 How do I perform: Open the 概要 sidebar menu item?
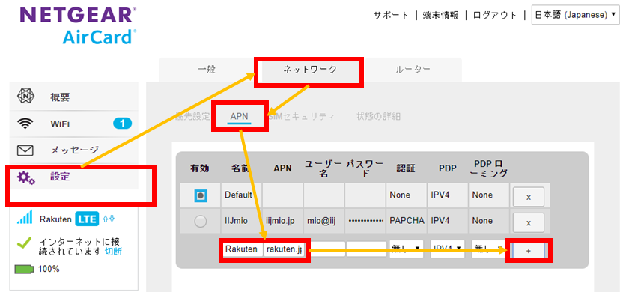pos(73,97)
